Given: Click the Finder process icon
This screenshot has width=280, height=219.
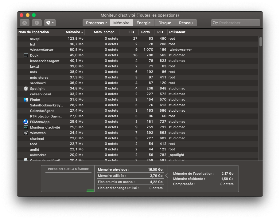Looking at the screenshot, I should pyautogui.click(x=26, y=100).
